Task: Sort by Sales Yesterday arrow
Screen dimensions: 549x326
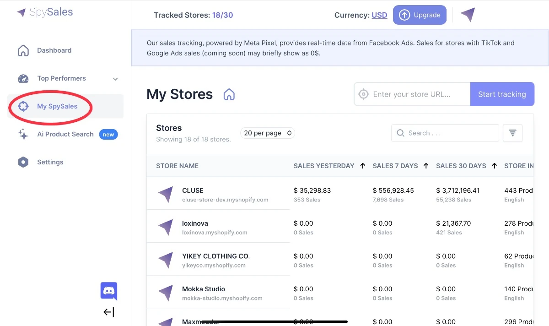Action: point(363,166)
